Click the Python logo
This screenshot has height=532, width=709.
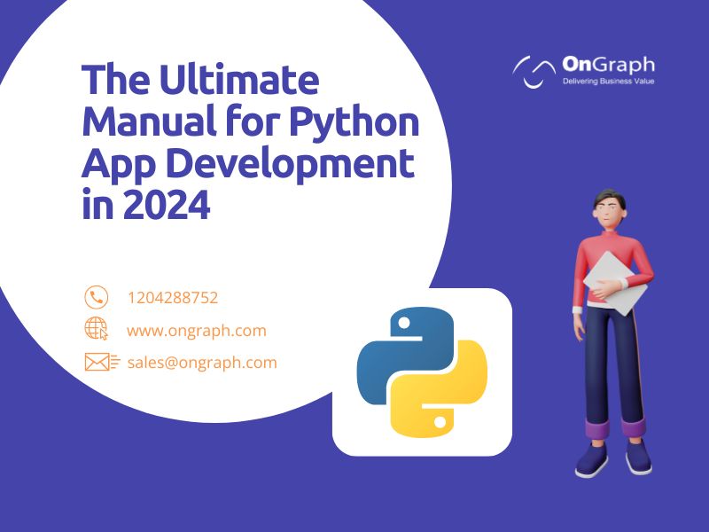point(423,372)
